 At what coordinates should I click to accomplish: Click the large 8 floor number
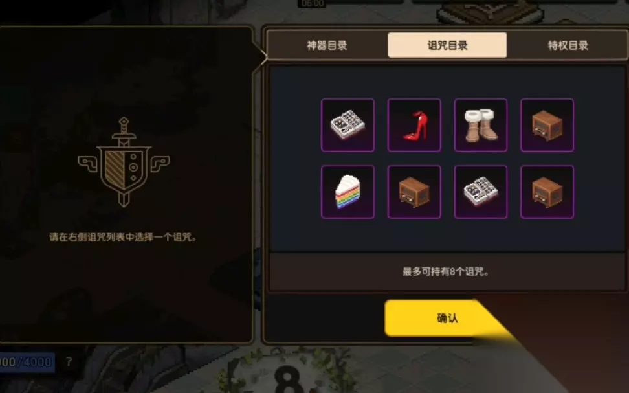[x=288, y=379]
